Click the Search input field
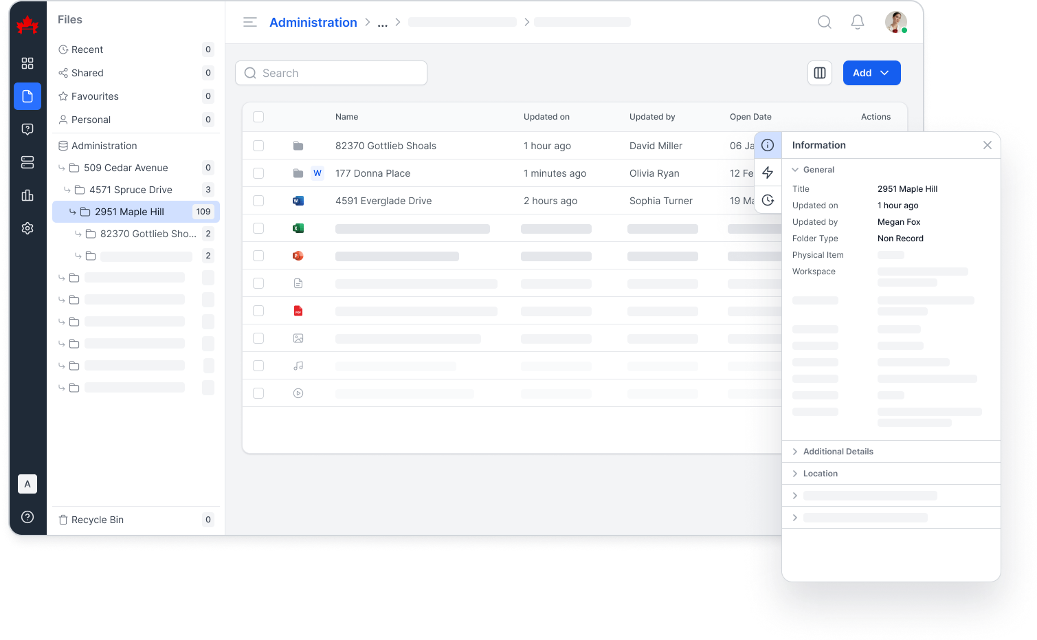 point(331,73)
